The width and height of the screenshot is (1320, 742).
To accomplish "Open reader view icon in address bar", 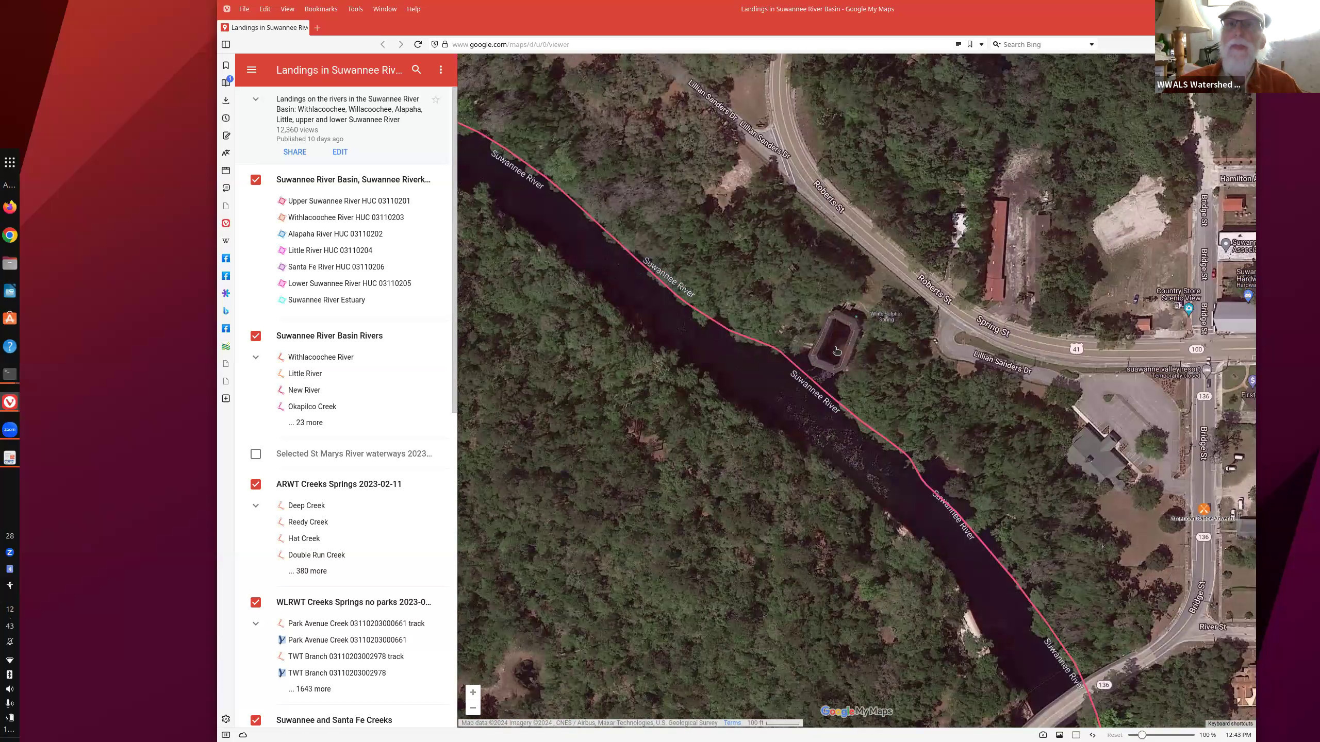I will (x=958, y=44).
